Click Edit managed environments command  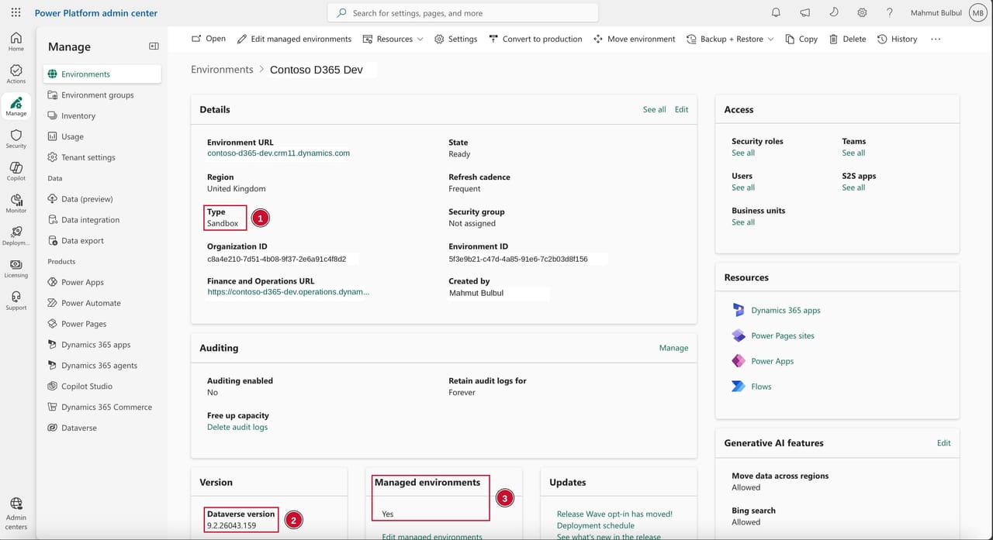[294, 39]
